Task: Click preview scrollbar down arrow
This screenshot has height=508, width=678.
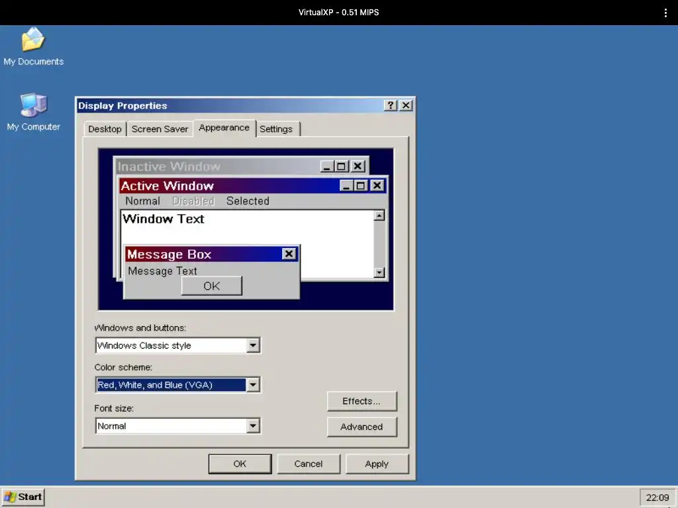Action: 379,272
